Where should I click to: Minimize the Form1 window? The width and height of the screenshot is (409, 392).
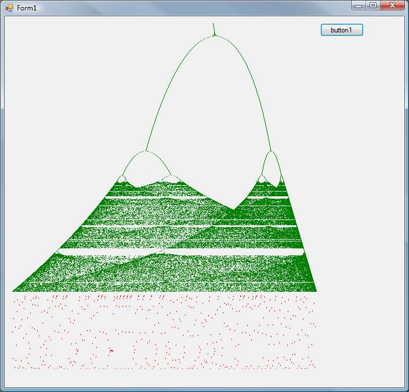[x=359, y=5]
